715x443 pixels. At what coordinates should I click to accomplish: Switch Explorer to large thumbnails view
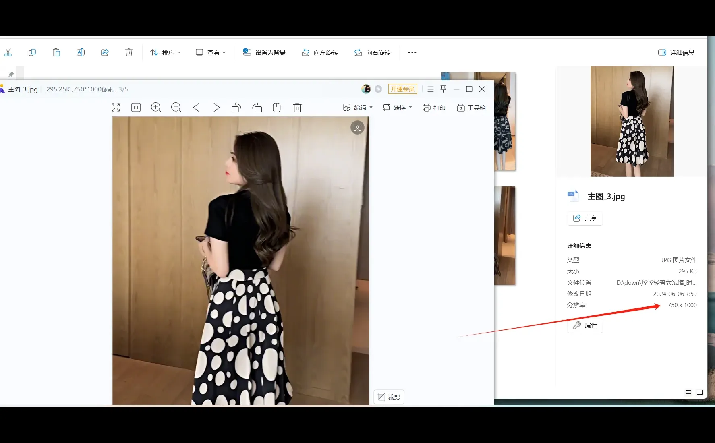(700, 393)
